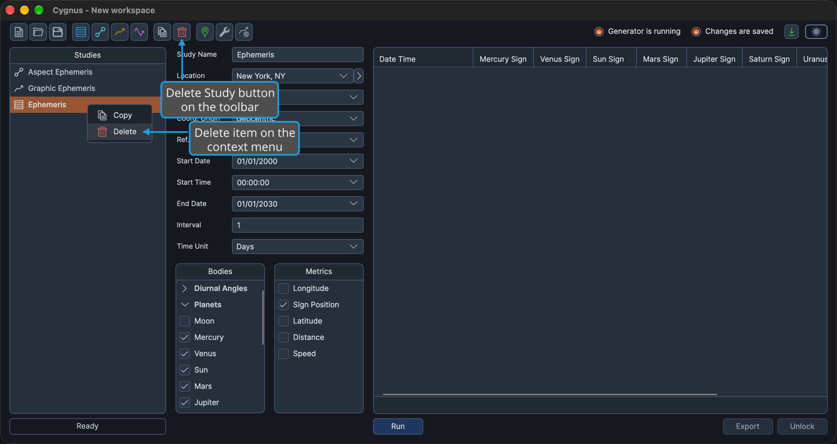The height and width of the screenshot is (444, 837).
Task: Click the chart-with-gear settings icon
Action: pos(244,32)
